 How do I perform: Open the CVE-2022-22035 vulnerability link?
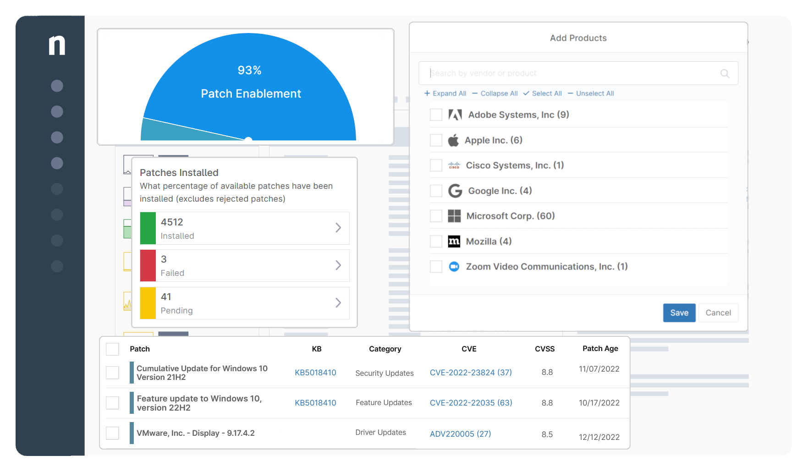point(470,402)
